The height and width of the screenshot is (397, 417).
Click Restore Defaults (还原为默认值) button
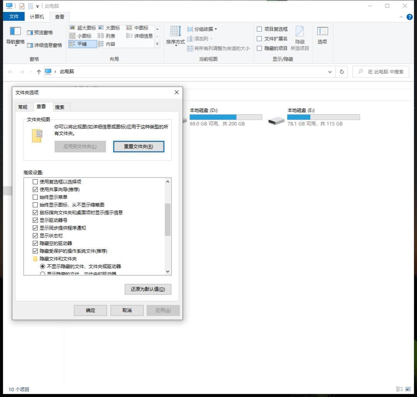pyautogui.click(x=148, y=289)
